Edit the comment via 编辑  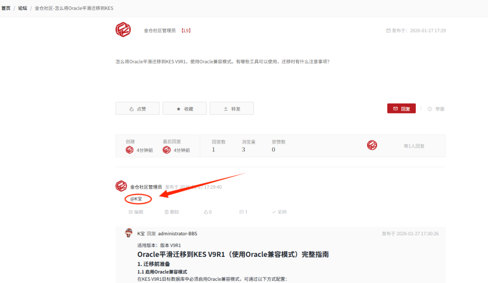tap(136, 212)
